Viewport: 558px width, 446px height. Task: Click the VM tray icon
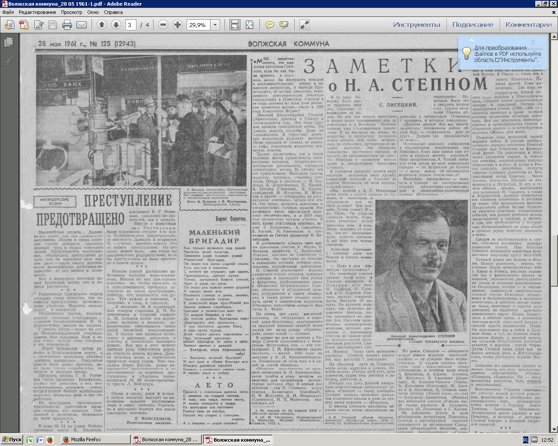click(534, 440)
